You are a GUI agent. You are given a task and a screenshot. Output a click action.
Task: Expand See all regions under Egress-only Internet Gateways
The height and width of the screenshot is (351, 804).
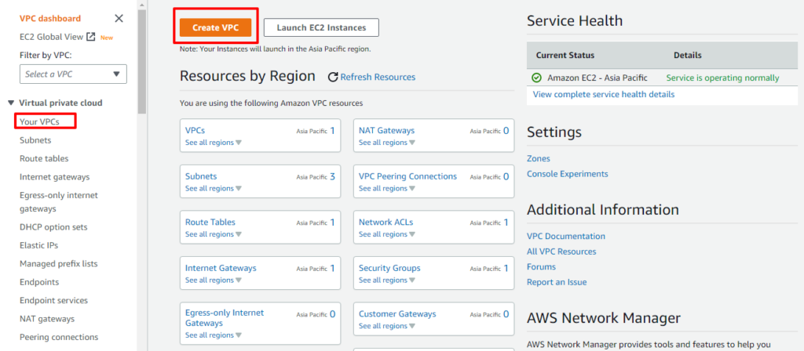(x=214, y=335)
